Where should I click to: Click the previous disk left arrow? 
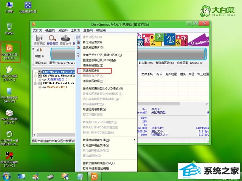38,50
